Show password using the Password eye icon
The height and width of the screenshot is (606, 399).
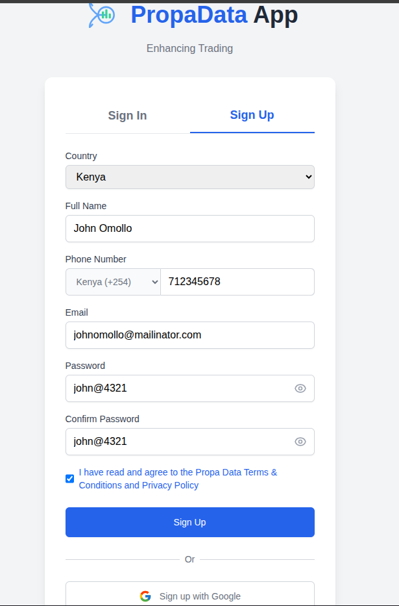300,388
